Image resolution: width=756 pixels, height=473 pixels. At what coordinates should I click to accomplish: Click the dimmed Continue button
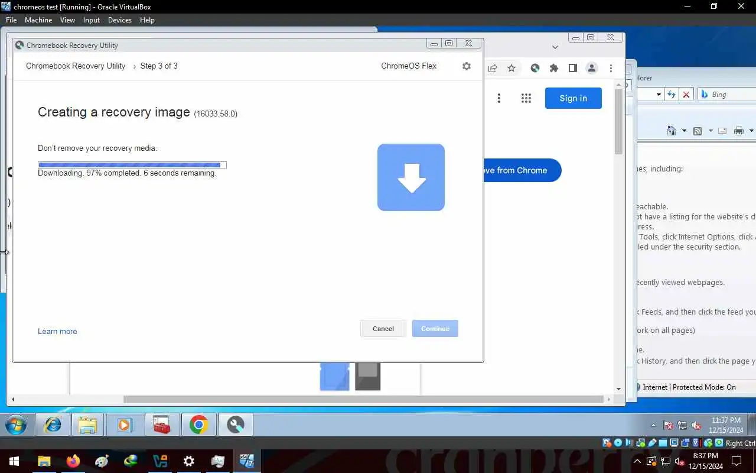tap(435, 329)
